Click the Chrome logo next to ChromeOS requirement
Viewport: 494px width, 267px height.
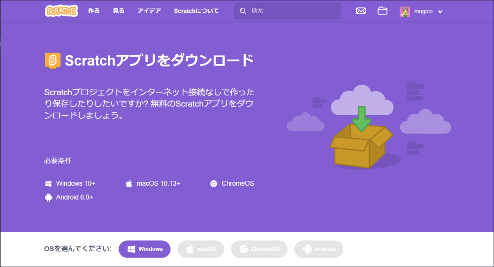click(213, 184)
